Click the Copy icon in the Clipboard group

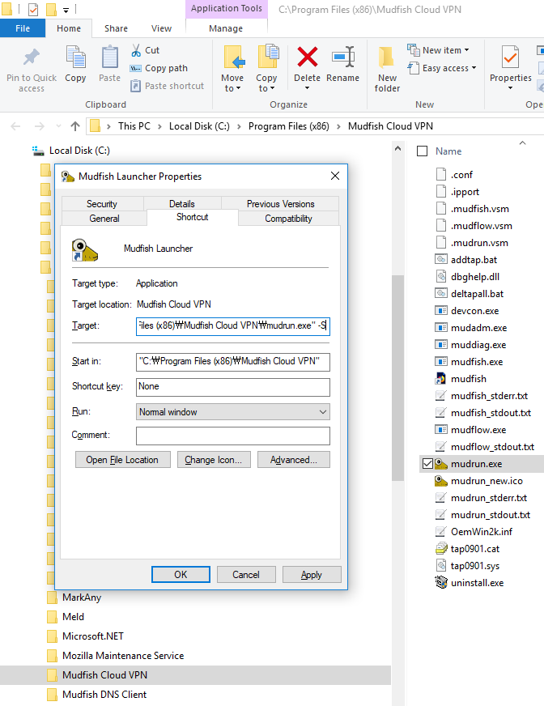pos(75,58)
